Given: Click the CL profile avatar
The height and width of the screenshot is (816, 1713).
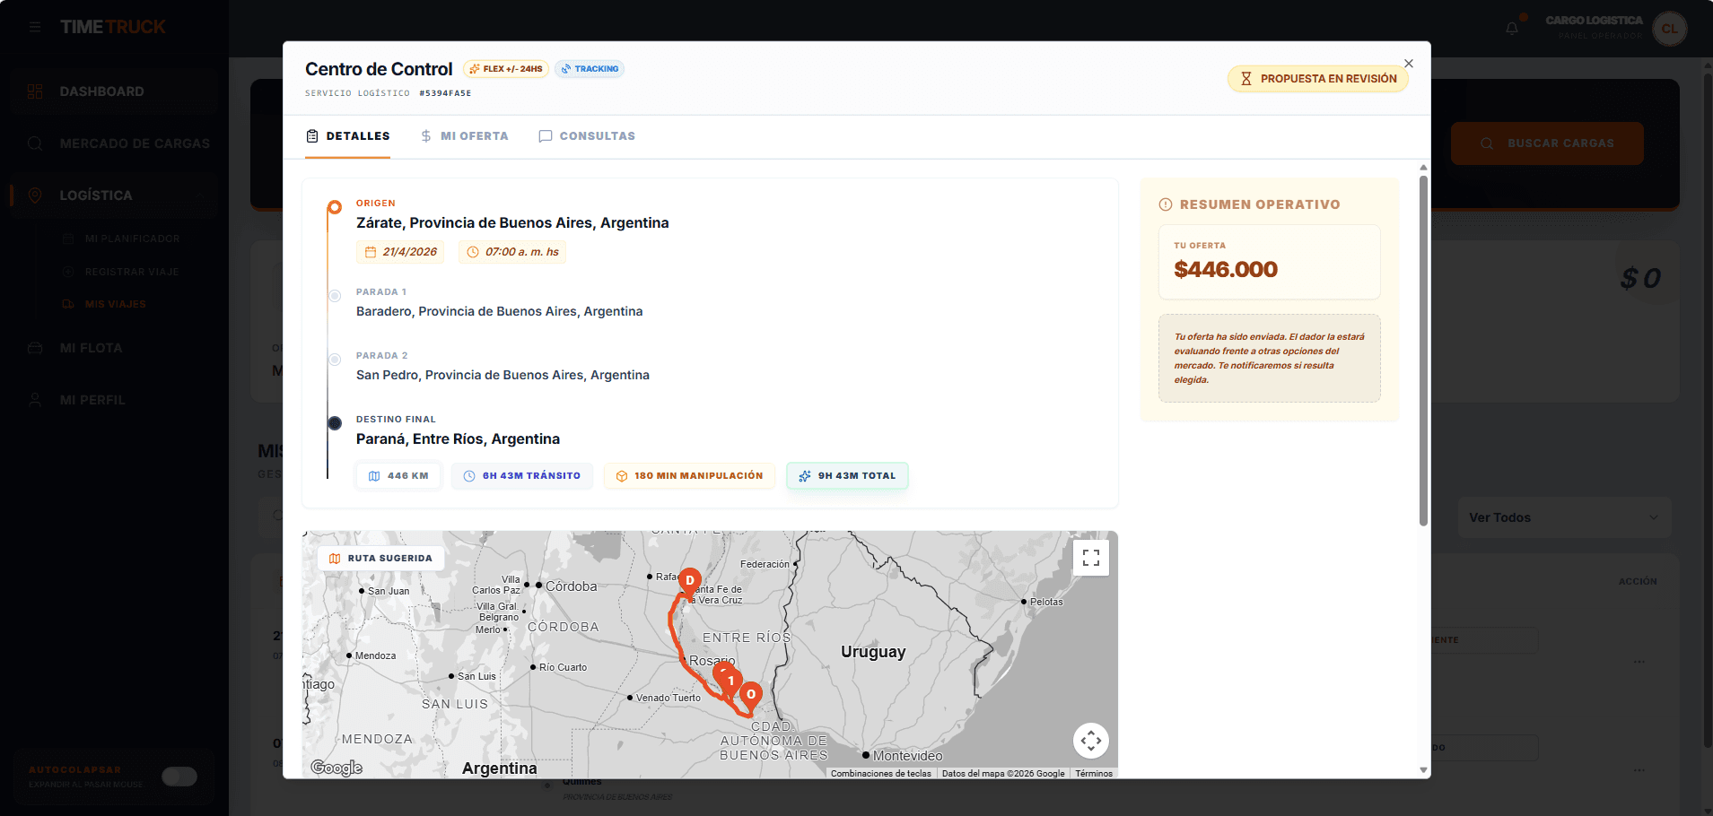Looking at the screenshot, I should pos(1670,29).
